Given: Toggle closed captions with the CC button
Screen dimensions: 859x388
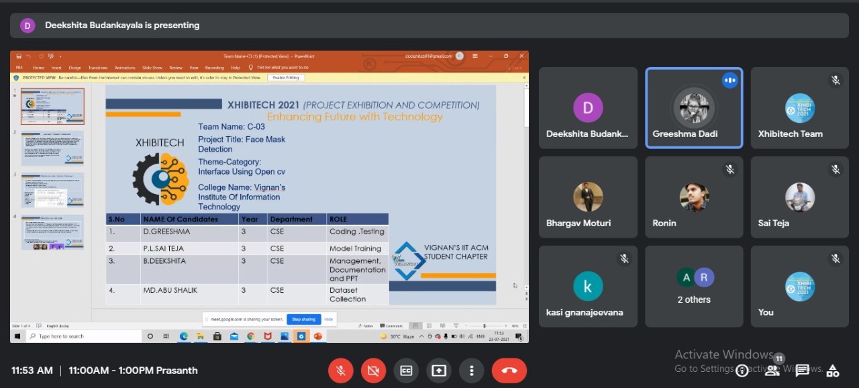Looking at the screenshot, I should (406, 371).
